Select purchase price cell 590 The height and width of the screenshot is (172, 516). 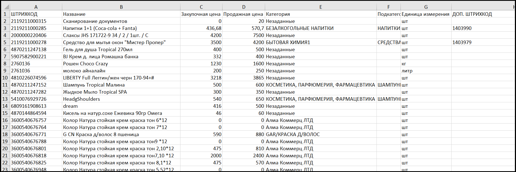(201, 134)
